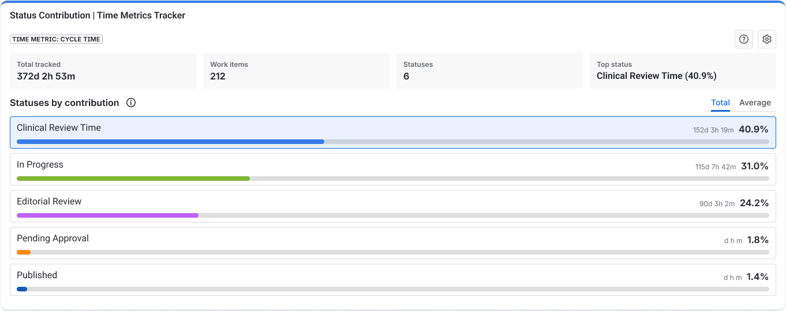Click the orange Pending Approval progress bar
This screenshot has height=311, width=786.
pyautogui.click(x=24, y=252)
